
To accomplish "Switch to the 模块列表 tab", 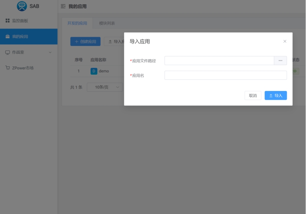I will [x=107, y=23].
